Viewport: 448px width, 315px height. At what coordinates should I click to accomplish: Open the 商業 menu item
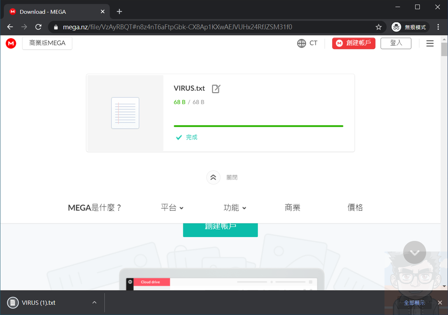[293, 207]
